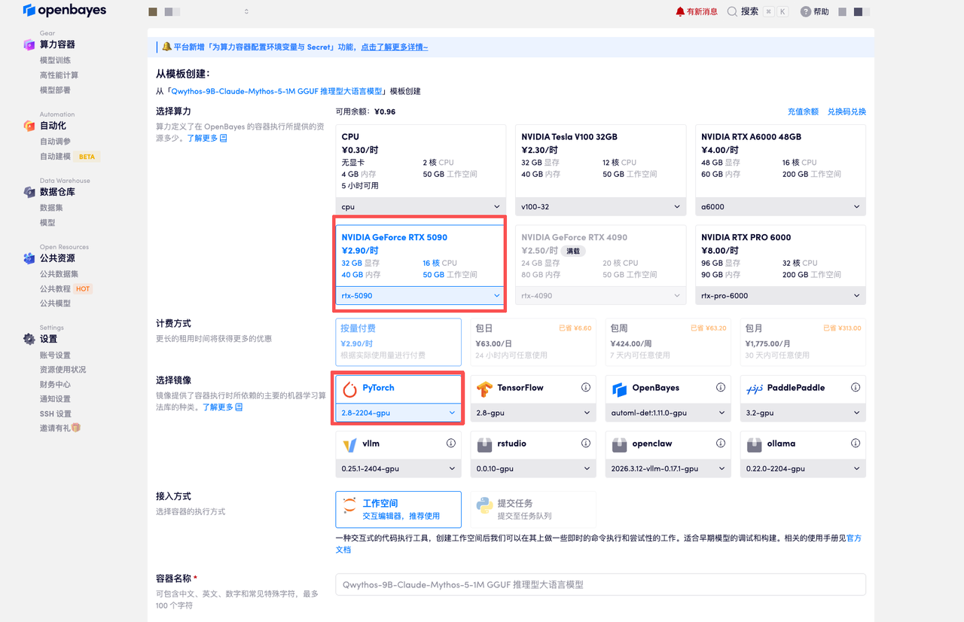The height and width of the screenshot is (622, 964).
Task: Expand the rtx-pro-6000 spec dropdown
Action: pos(780,295)
